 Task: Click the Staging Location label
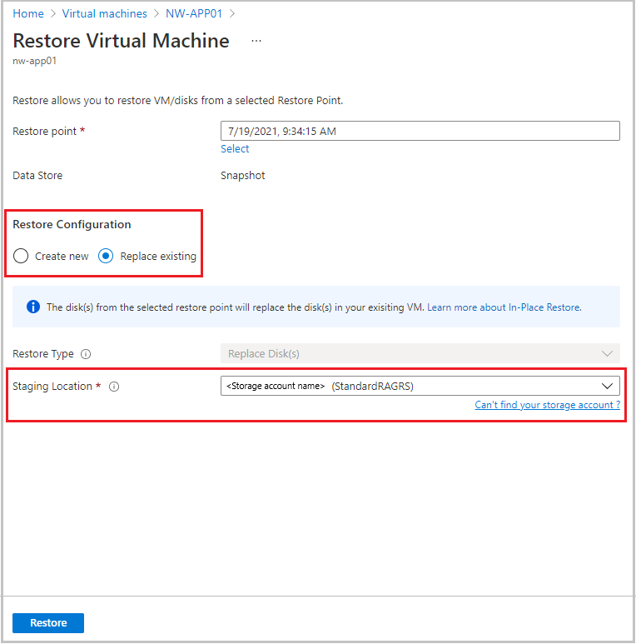52,387
